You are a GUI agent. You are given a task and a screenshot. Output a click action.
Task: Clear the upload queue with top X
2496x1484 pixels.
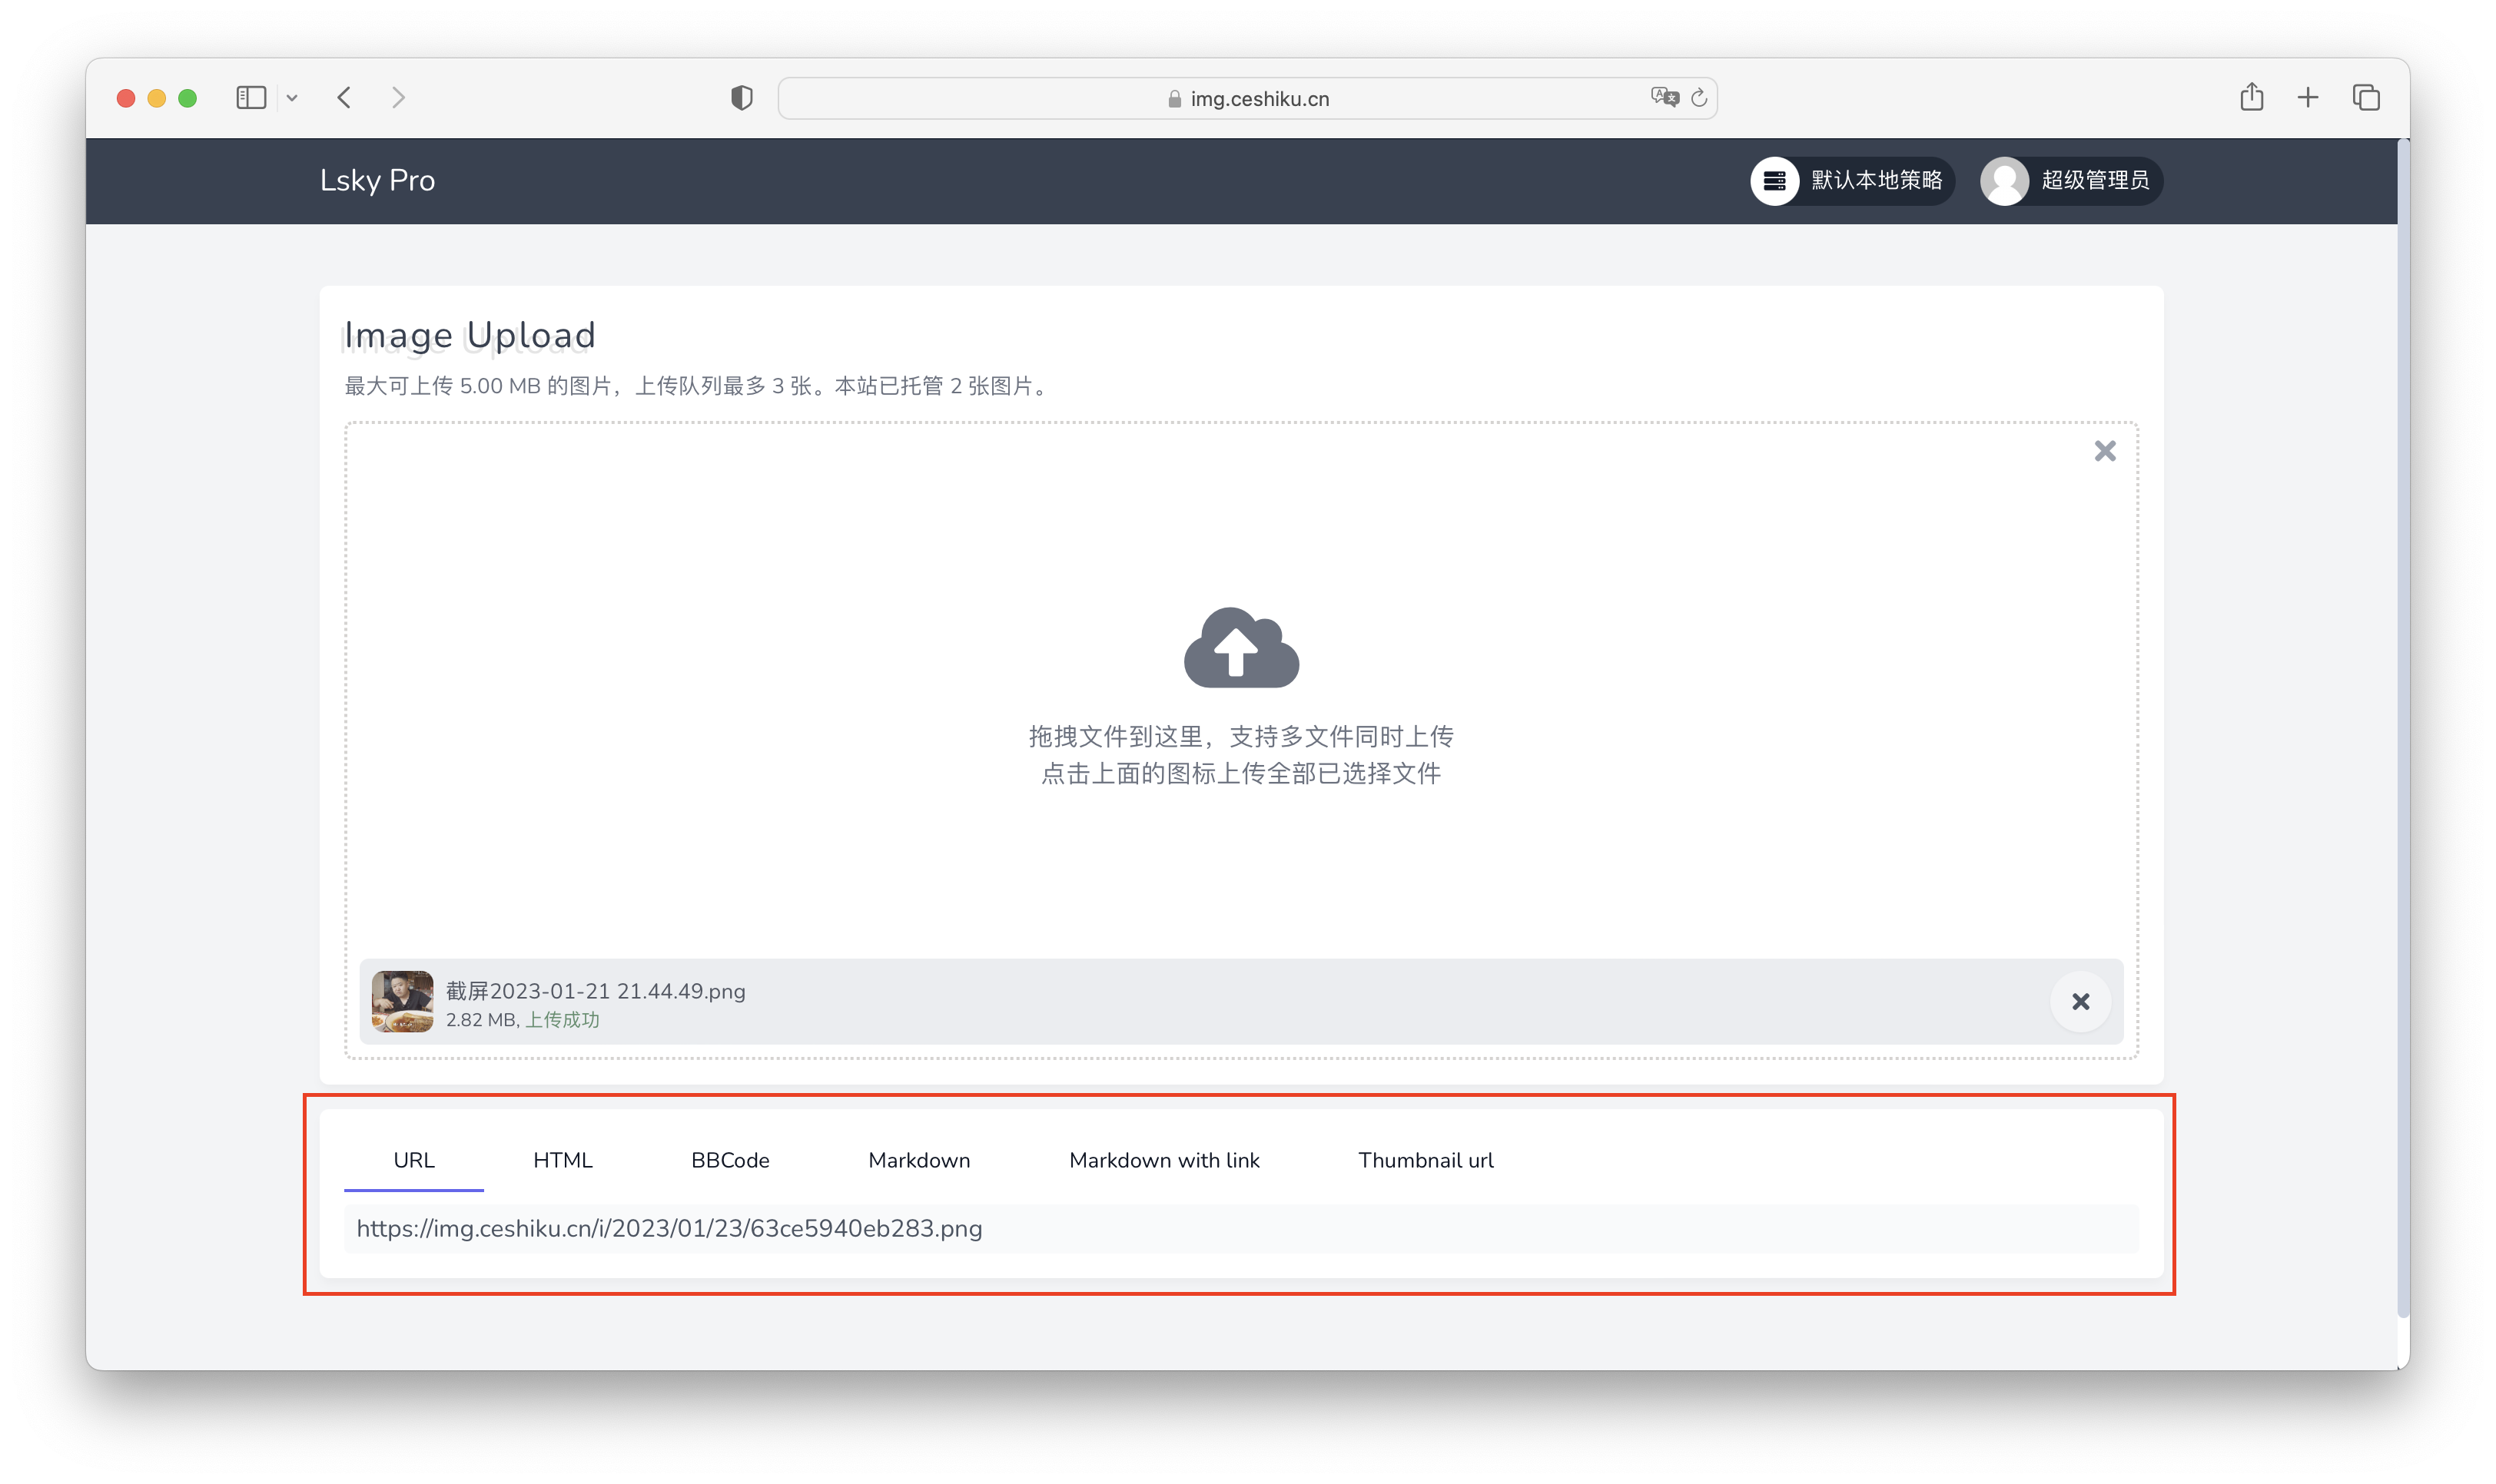pyautogui.click(x=2105, y=451)
